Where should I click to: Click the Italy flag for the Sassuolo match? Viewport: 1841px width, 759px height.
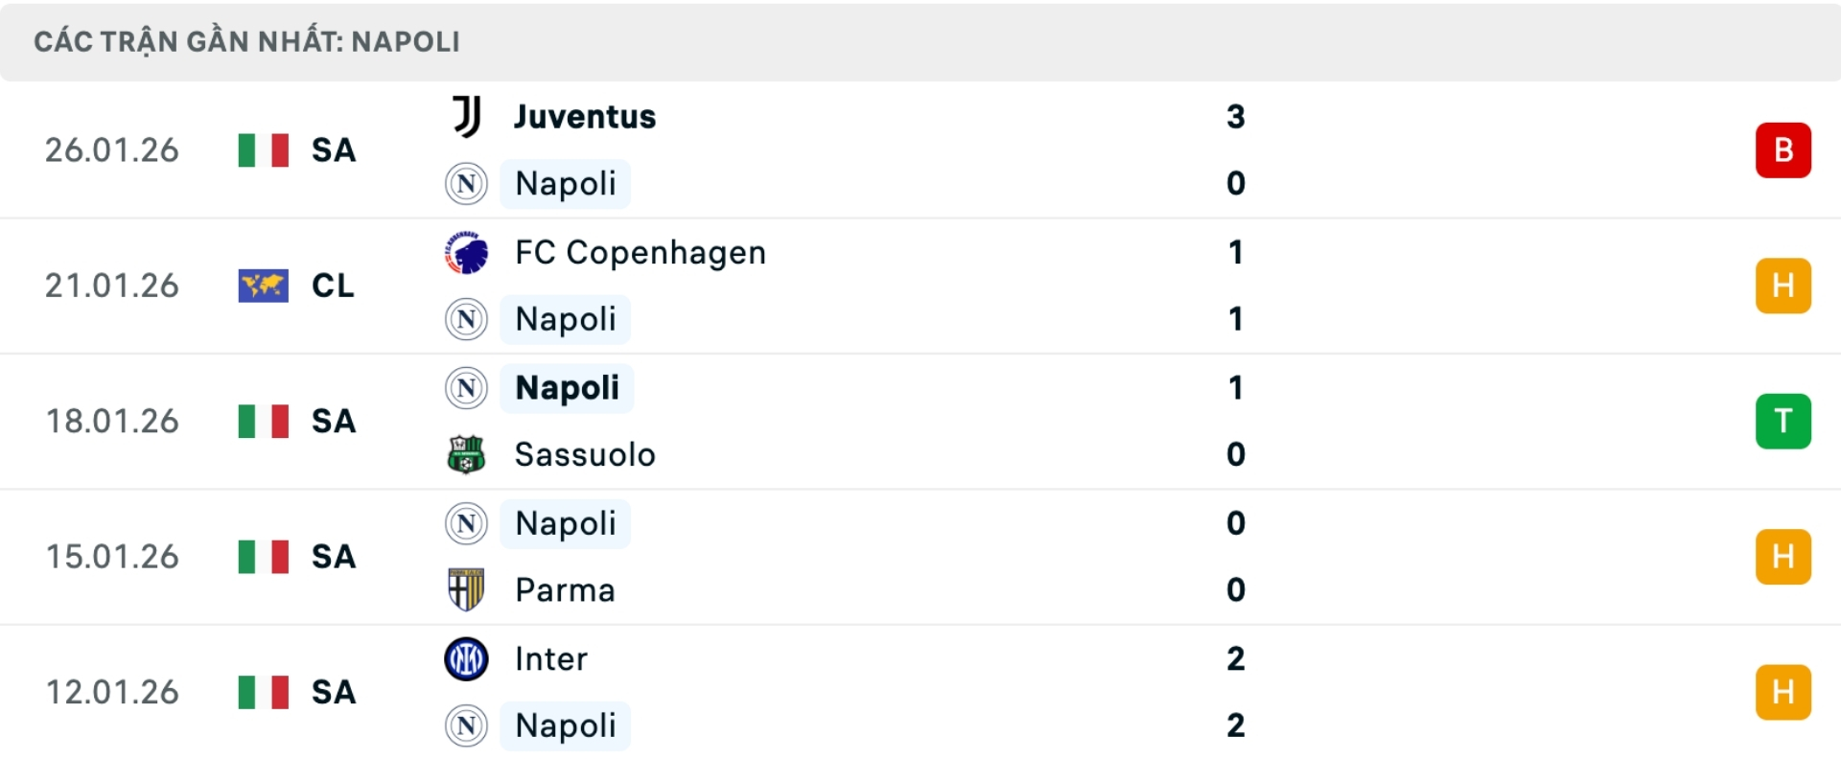point(263,421)
